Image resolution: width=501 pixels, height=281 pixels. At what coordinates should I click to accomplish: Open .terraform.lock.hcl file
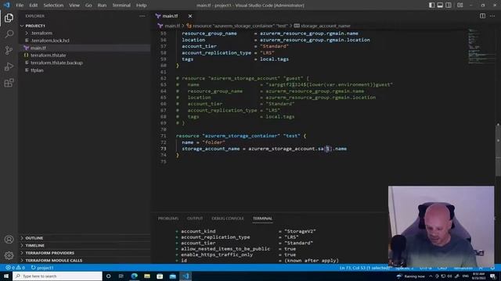click(x=84, y=41)
